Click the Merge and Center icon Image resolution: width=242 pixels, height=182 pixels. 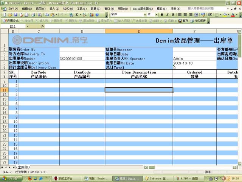click(196, 14)
